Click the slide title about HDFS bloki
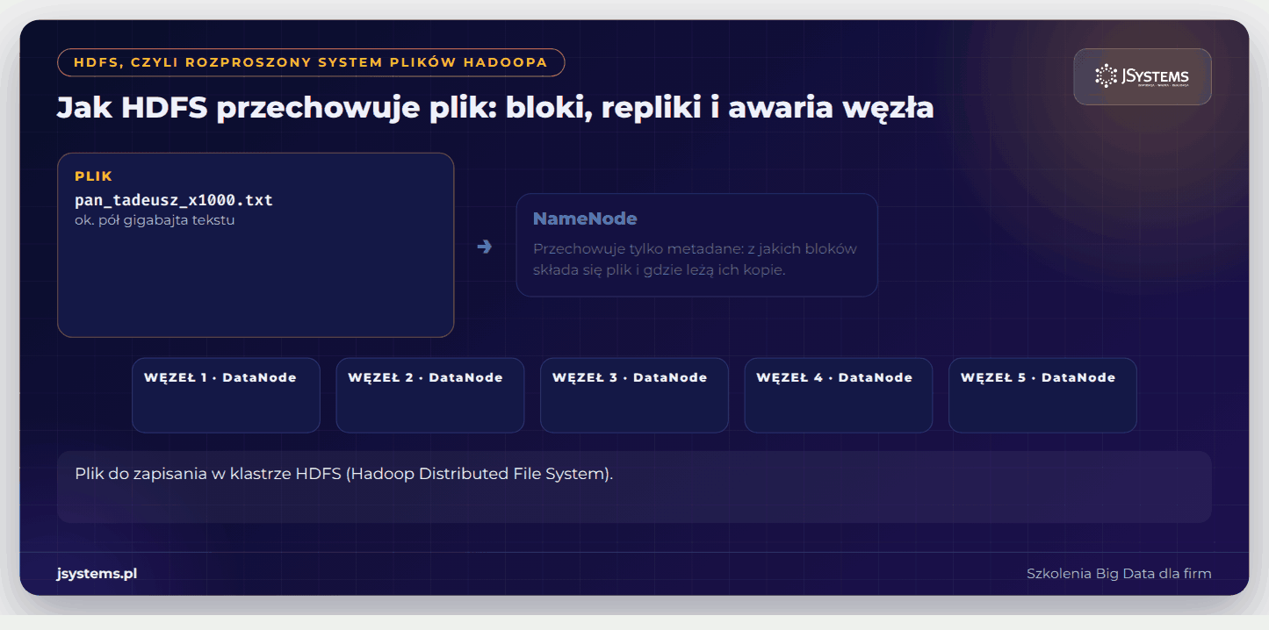This screenshot has width=1269, height=630. pyautogui.click(x=495, y=108)
